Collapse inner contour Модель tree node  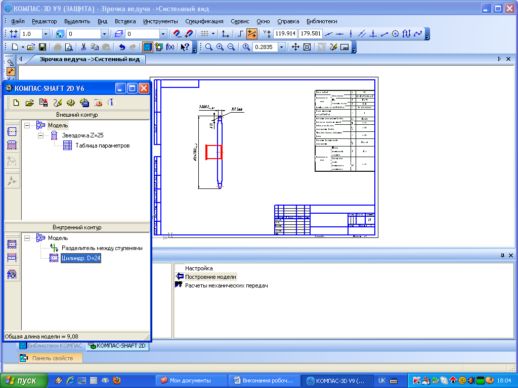(x=27, y=238)
